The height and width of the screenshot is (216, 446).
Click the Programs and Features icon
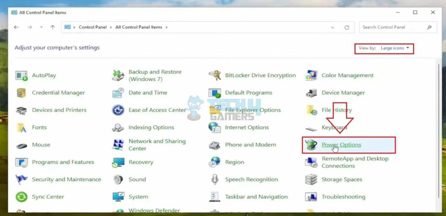[21, 162]
